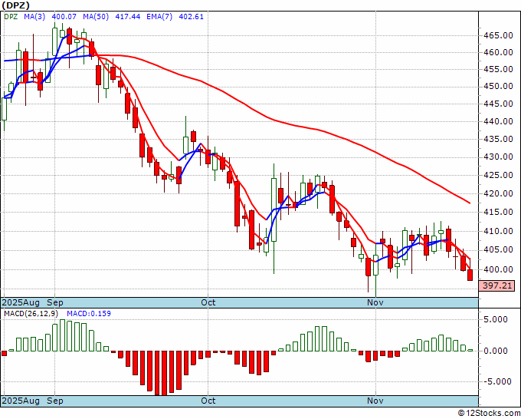This screenshot has width=521, height=419.
Task: Click the 440.00 price axis label
Action: (x=497, y=121)
